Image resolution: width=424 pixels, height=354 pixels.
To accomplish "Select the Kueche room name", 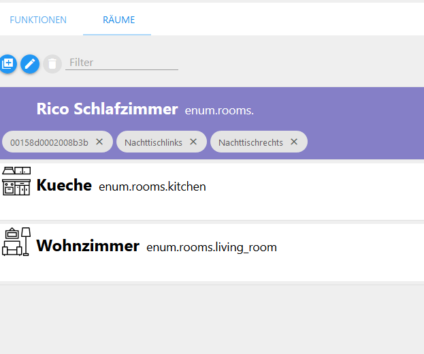I will tap(64, 185).
